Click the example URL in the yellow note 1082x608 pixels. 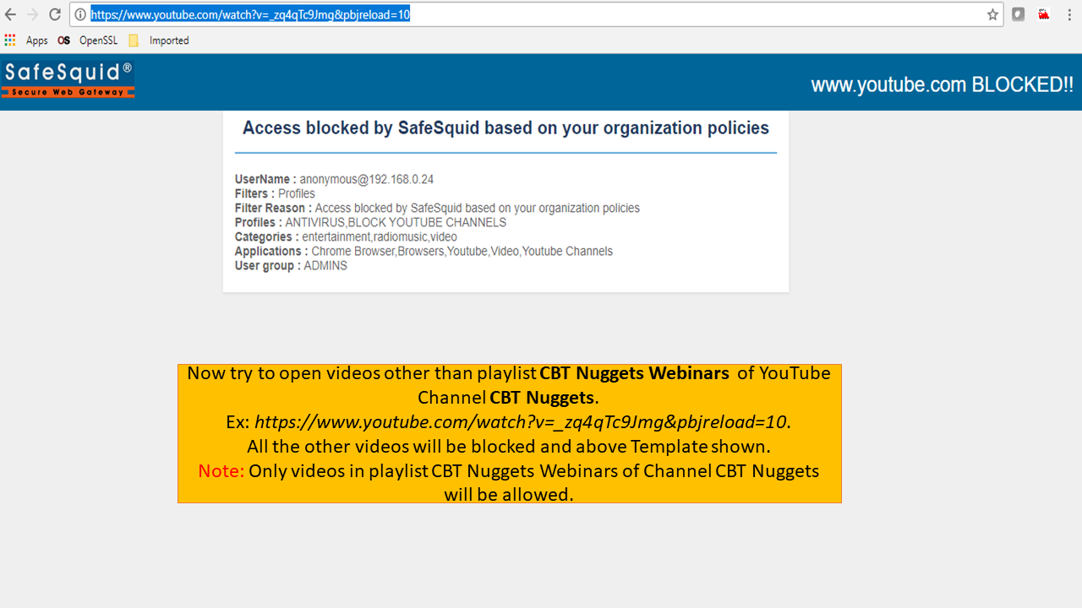coord(521,422)
